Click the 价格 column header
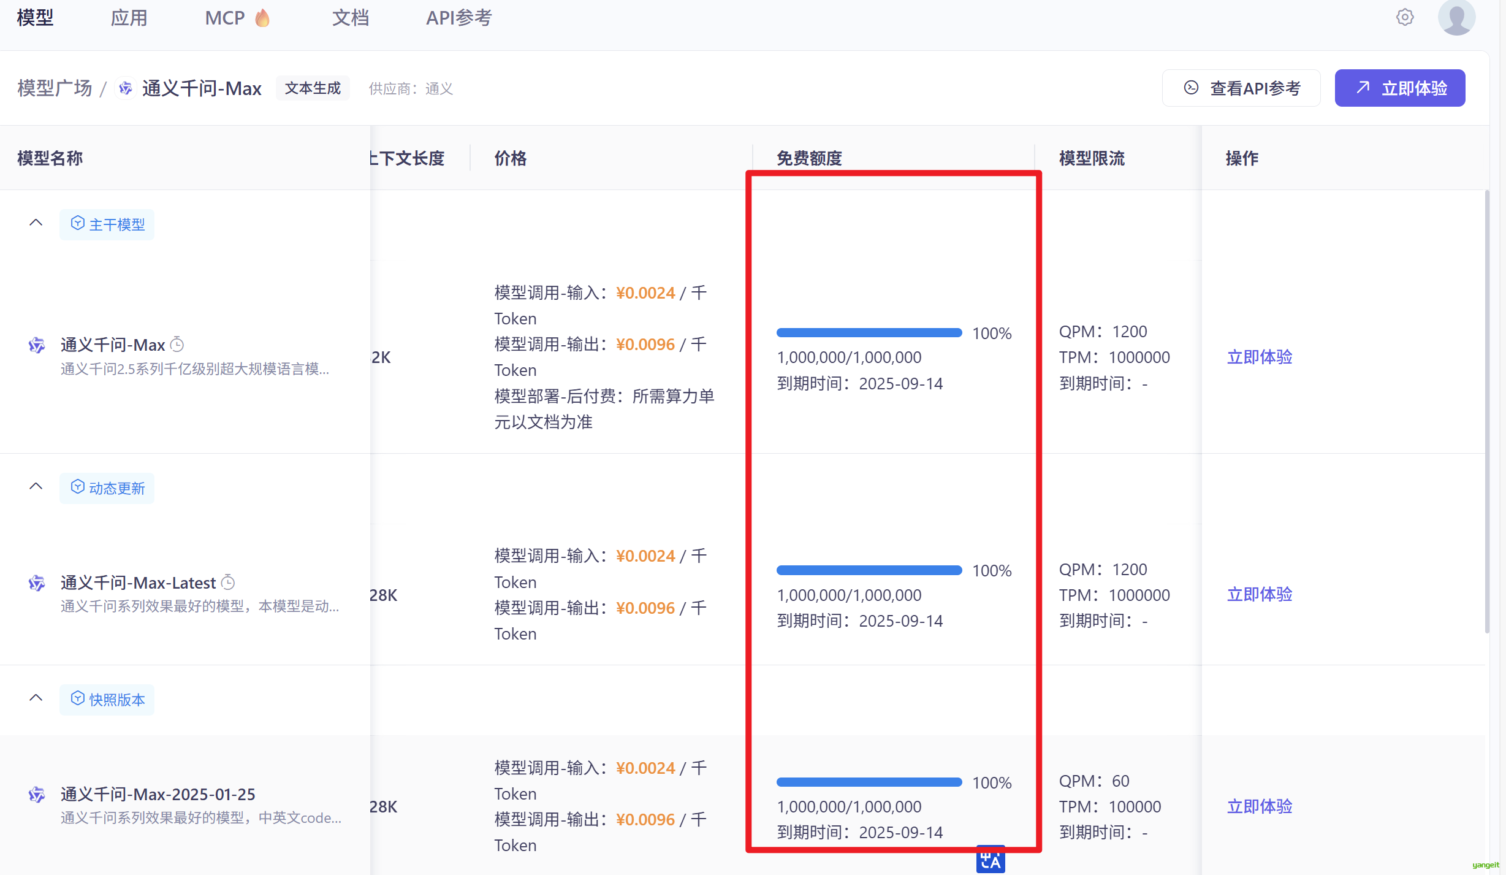Image resolution: width=1506 pixels, height=875 pixels. (x=511, y=158)
